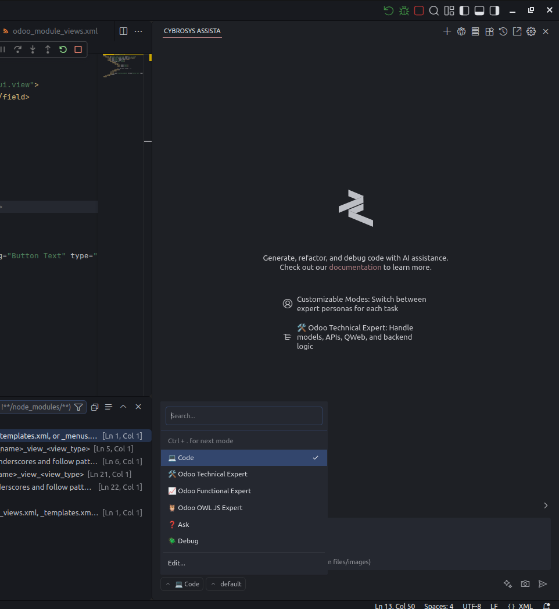559x609 pixels.
Task: Click the UTF-8 encoding status item
Action: [x=472, y=606]
